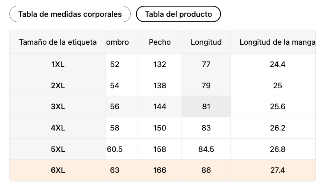
Task: Click the sleeve length 27.4 cell
Action: (277, 170)
